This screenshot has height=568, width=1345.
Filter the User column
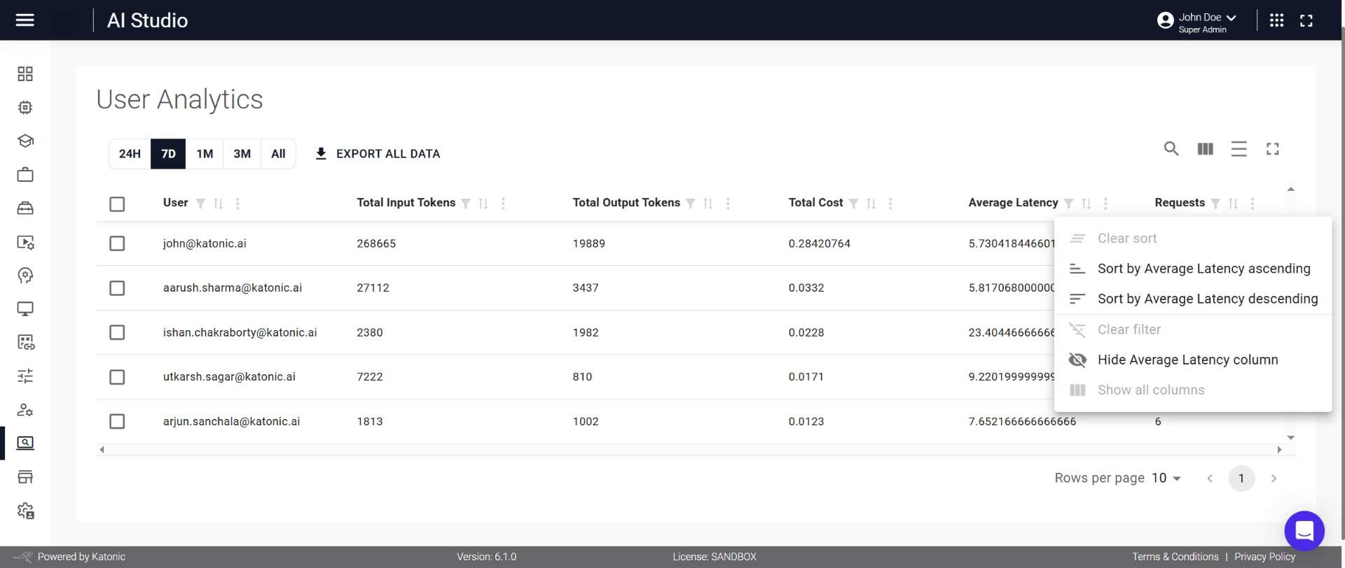[201, 204]
